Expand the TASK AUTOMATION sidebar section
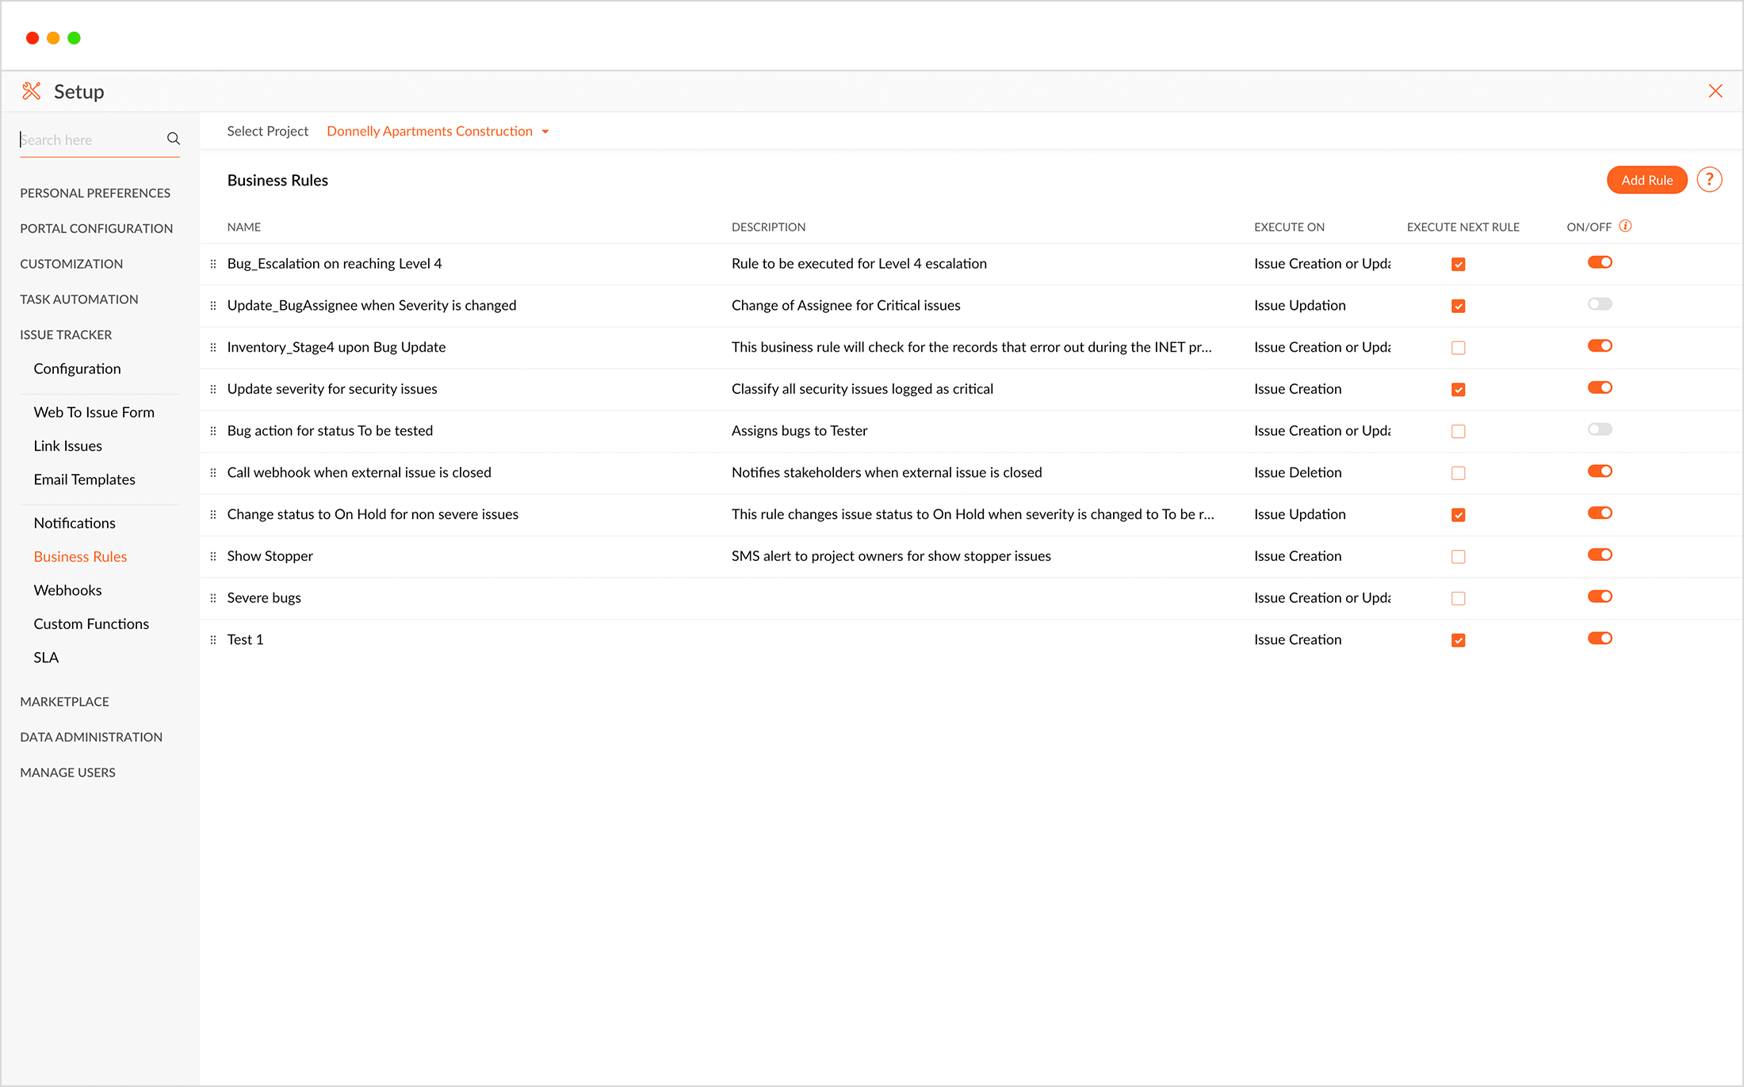Screen dimensions: 1744x1087 tap(79, 299)
